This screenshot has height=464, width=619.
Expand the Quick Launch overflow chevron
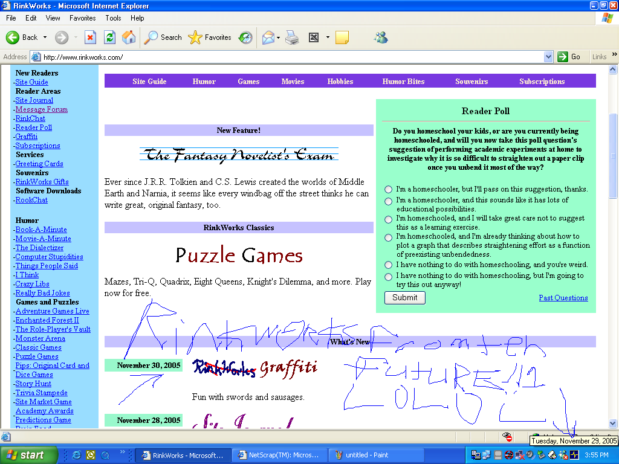point(122,452)
